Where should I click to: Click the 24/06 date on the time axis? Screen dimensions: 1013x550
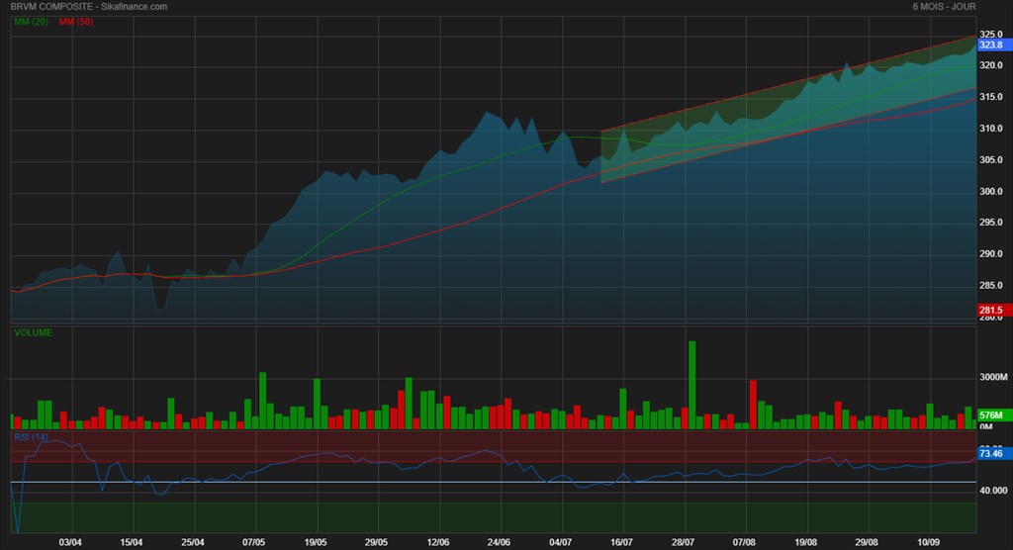coord(499,542)
